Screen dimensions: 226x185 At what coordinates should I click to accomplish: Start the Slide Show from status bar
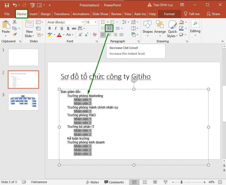(x=165, y=182)
